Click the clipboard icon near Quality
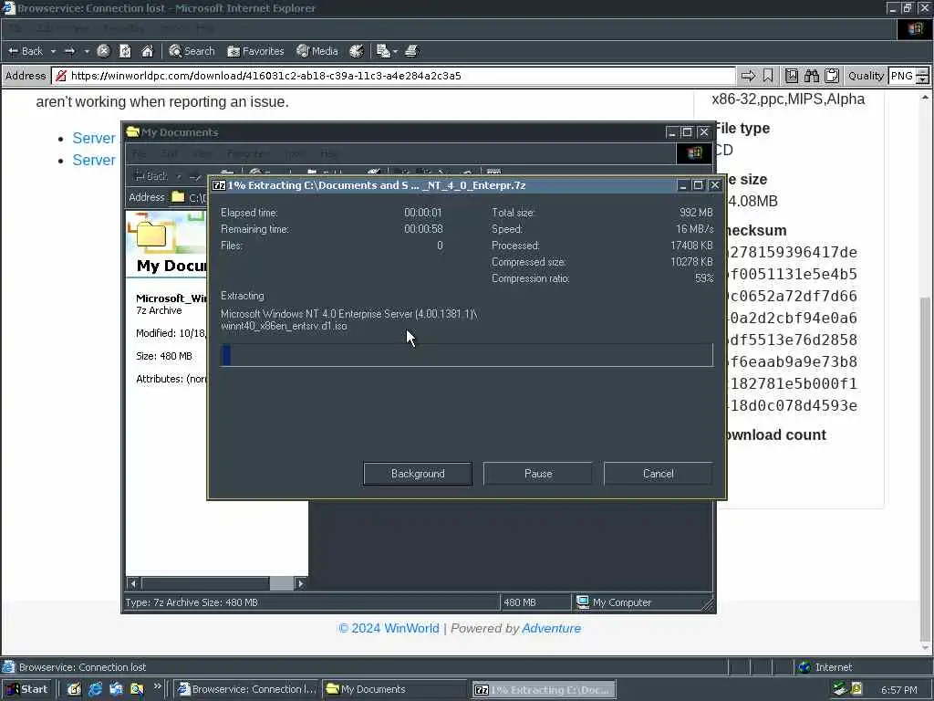Screen dimensions: 934x701 click(x=832, y=76)
